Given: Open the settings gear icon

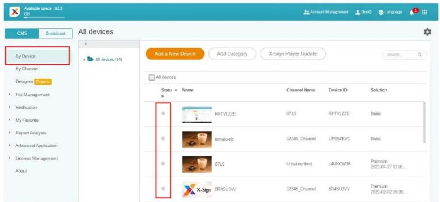Looking at the screenshot, I should pyautogui.click(x=428, y=32).
